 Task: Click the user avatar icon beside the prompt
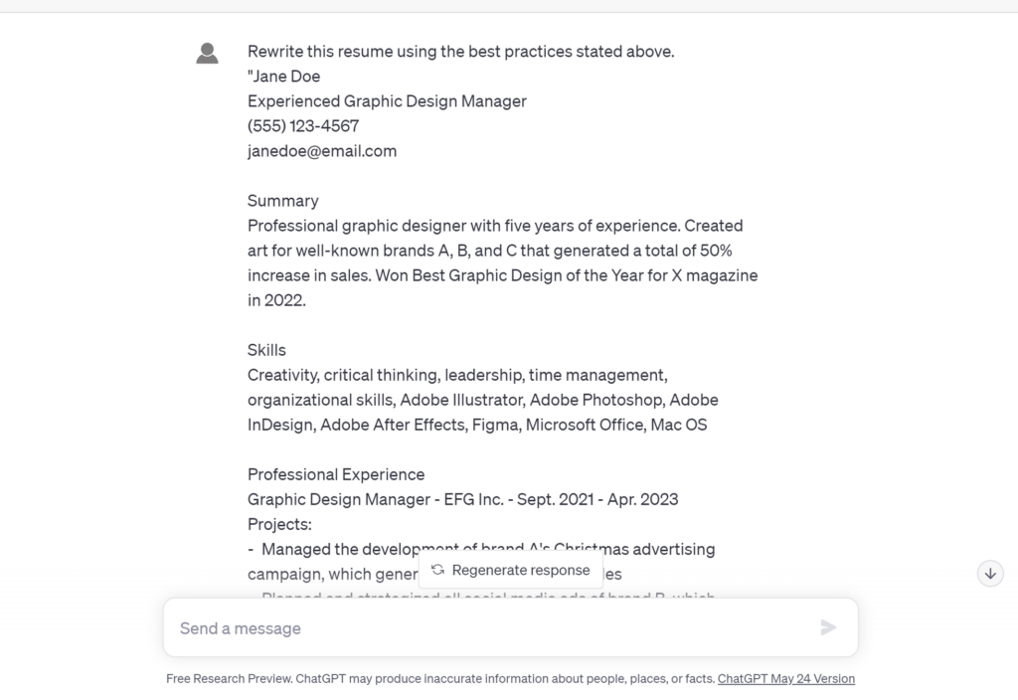click(x=207, y=54)
